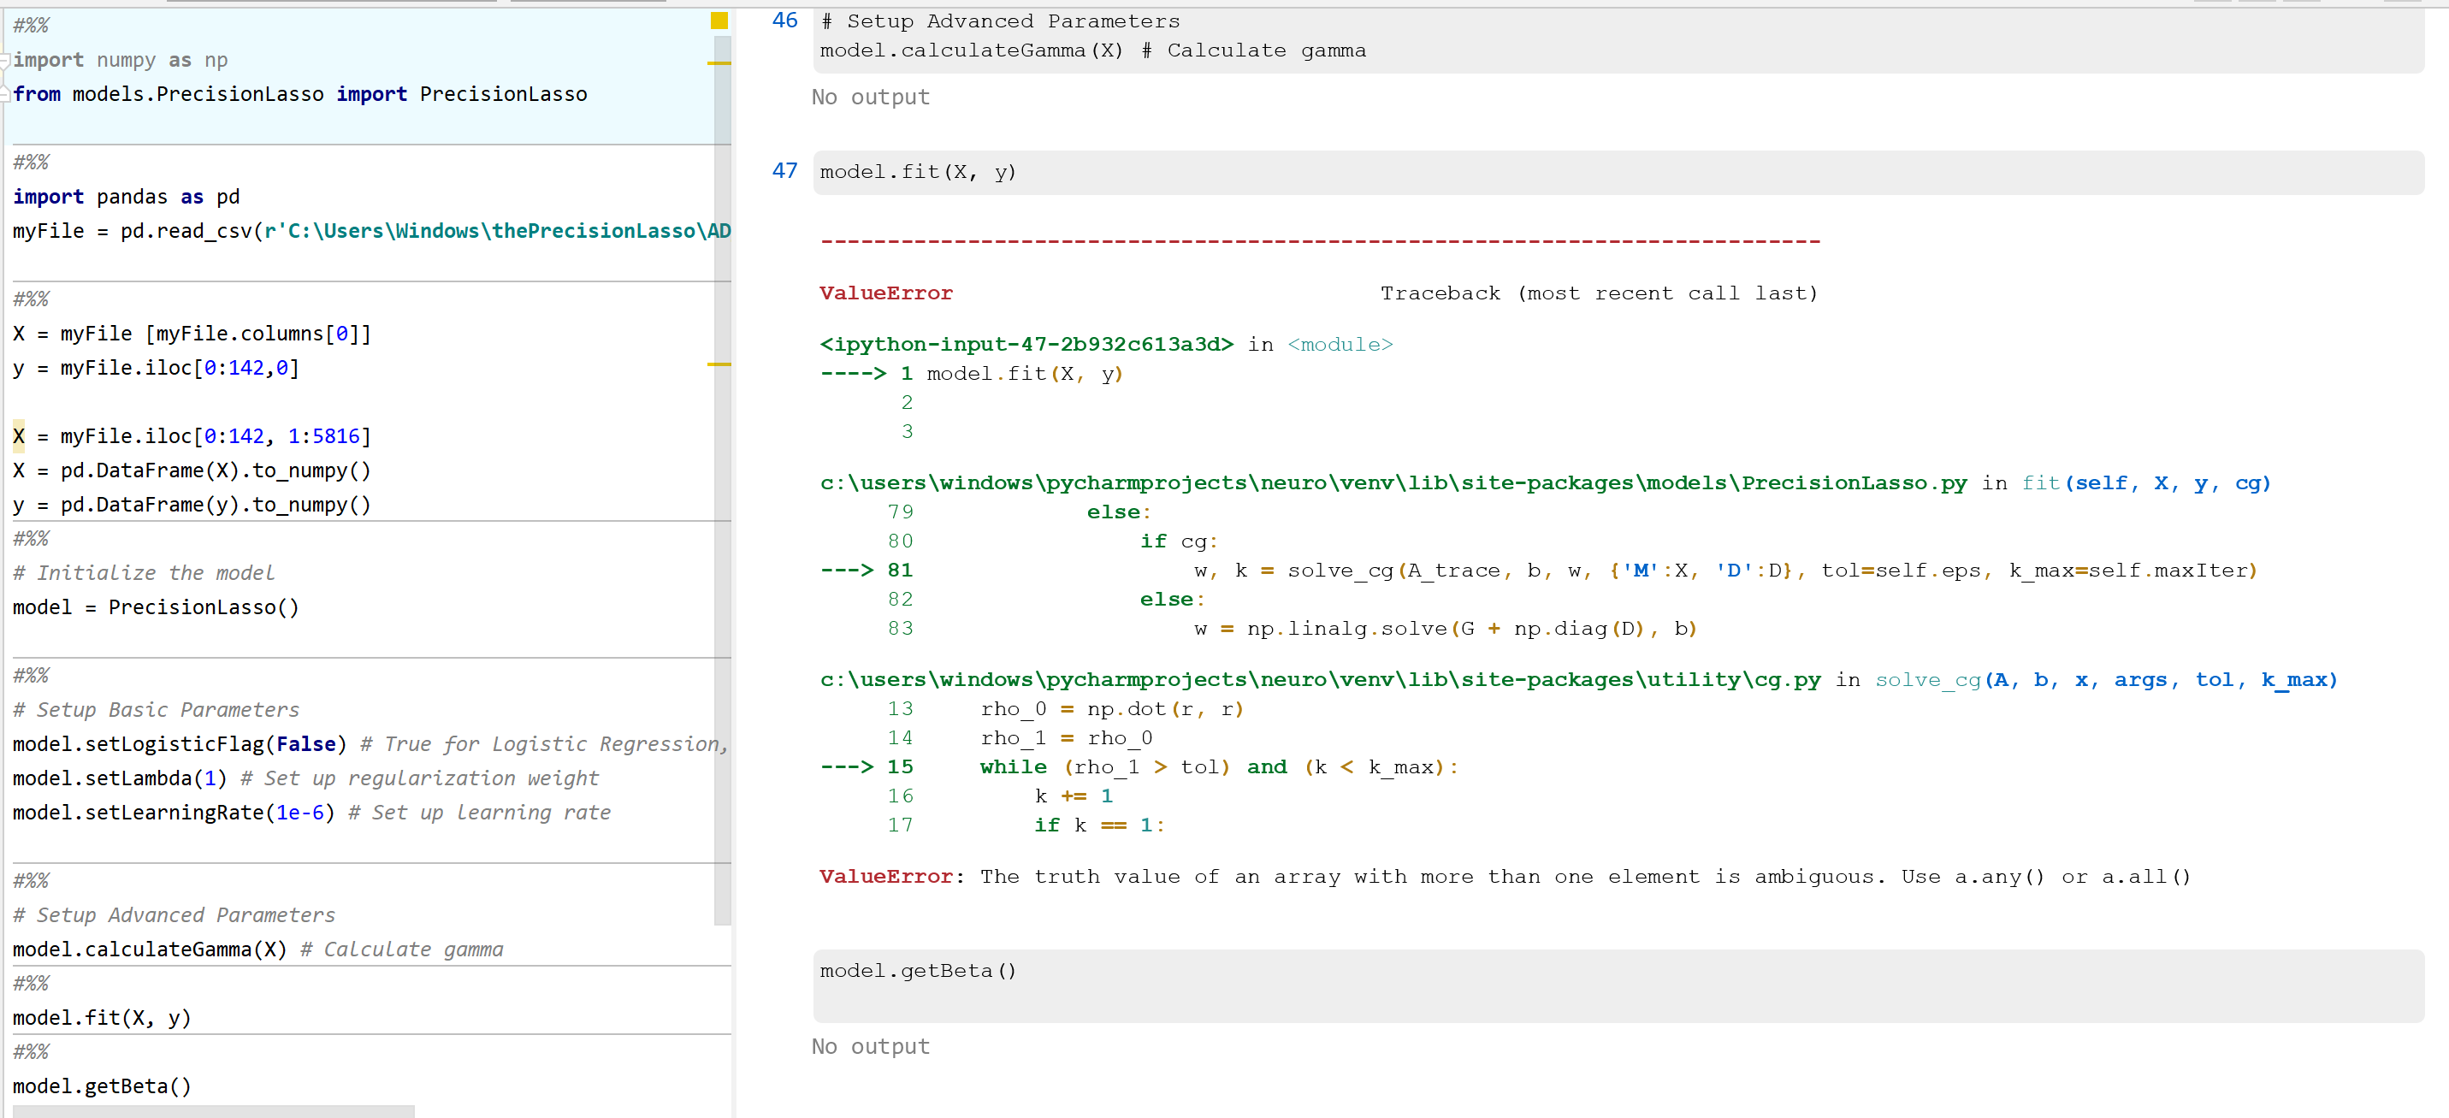The height and width of the screenshot is (1118, 2449).
Task: Click the horizontal scrollbar below the editor
Action: tap(213, 1110)
